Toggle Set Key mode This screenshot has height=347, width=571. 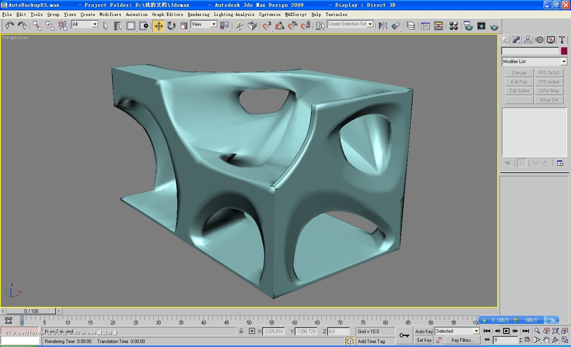click(424, 340)
